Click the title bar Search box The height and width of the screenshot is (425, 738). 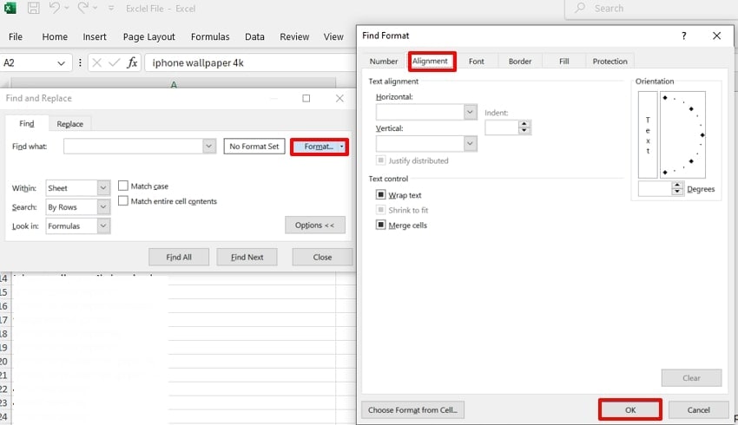[x=651, y=9]
